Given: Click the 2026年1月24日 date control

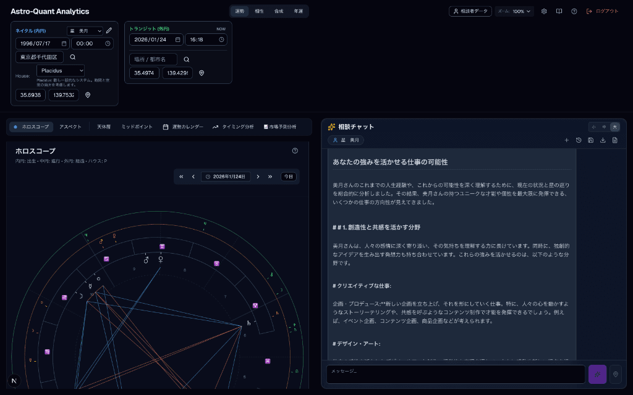Looking at the screenshot, I should pyautogui.click(x=226, y=176).
